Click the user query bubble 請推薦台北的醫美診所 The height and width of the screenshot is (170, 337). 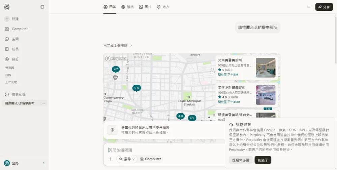(258, 28)
